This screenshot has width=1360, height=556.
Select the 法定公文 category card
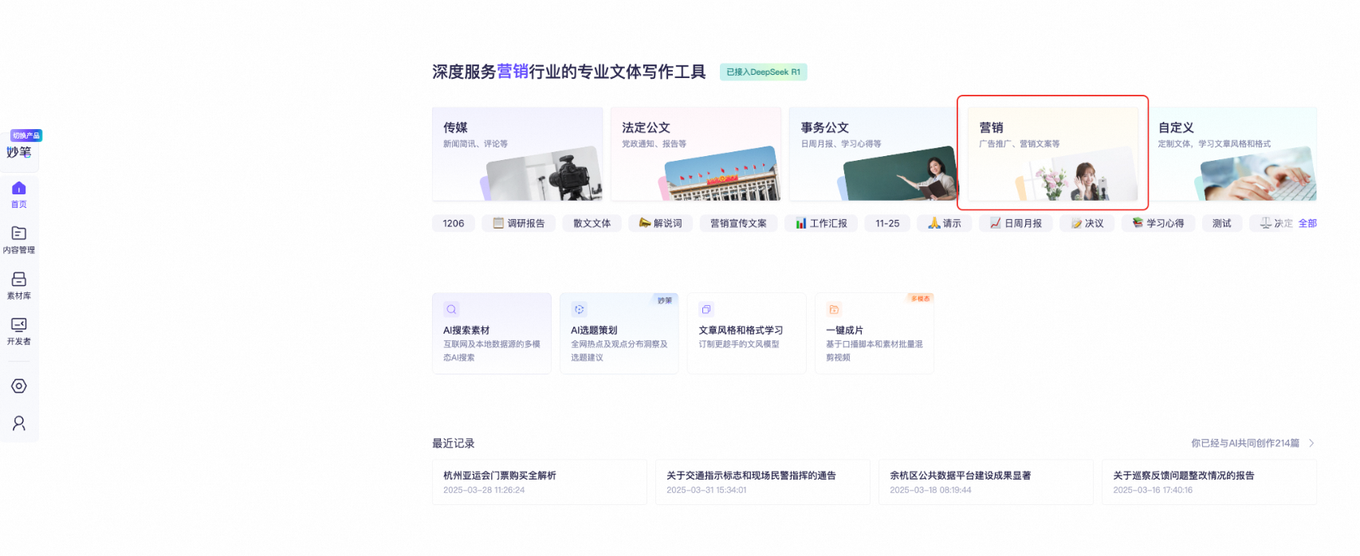coord(696,154)
